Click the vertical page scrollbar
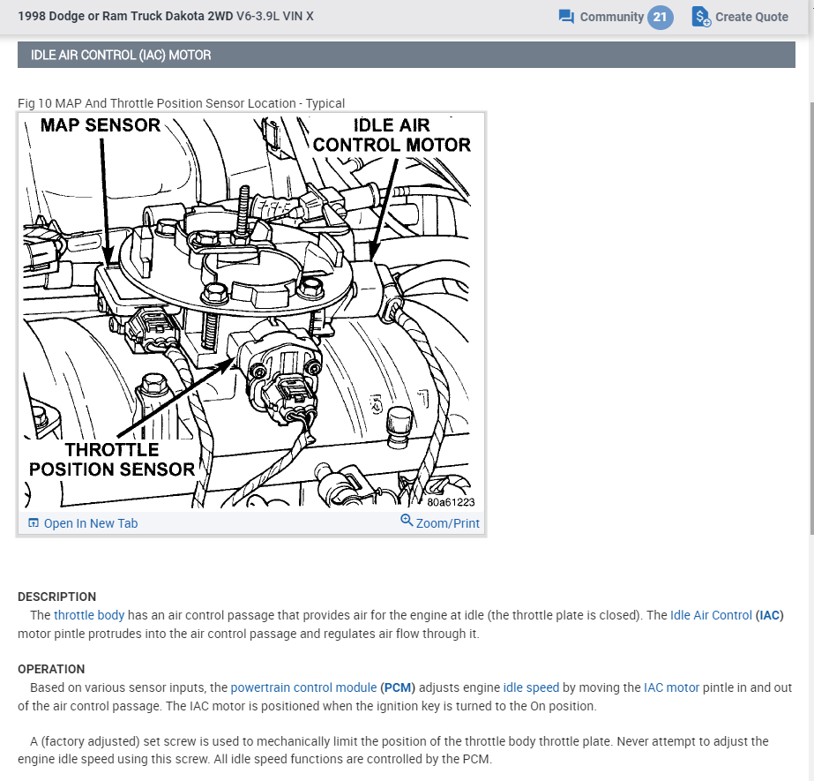The height and width of the screenshot is (781, 814). [811, 317]
